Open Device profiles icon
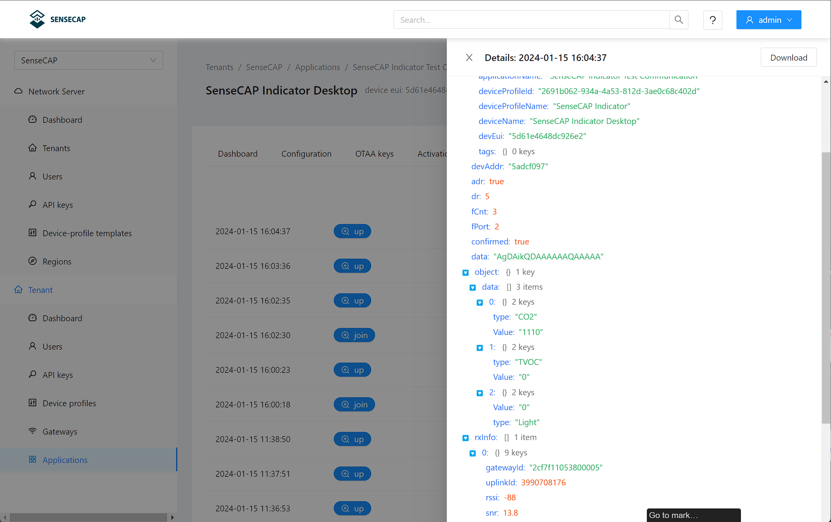831x522 pixels. tap(32, 403)
